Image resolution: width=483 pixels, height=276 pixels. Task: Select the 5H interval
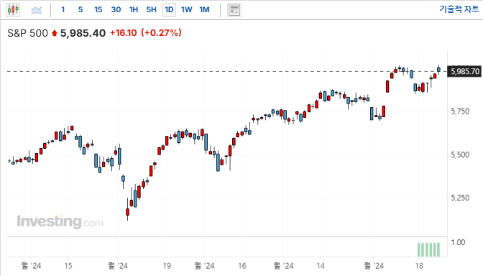pyautogui.click(x=151, y=10)
